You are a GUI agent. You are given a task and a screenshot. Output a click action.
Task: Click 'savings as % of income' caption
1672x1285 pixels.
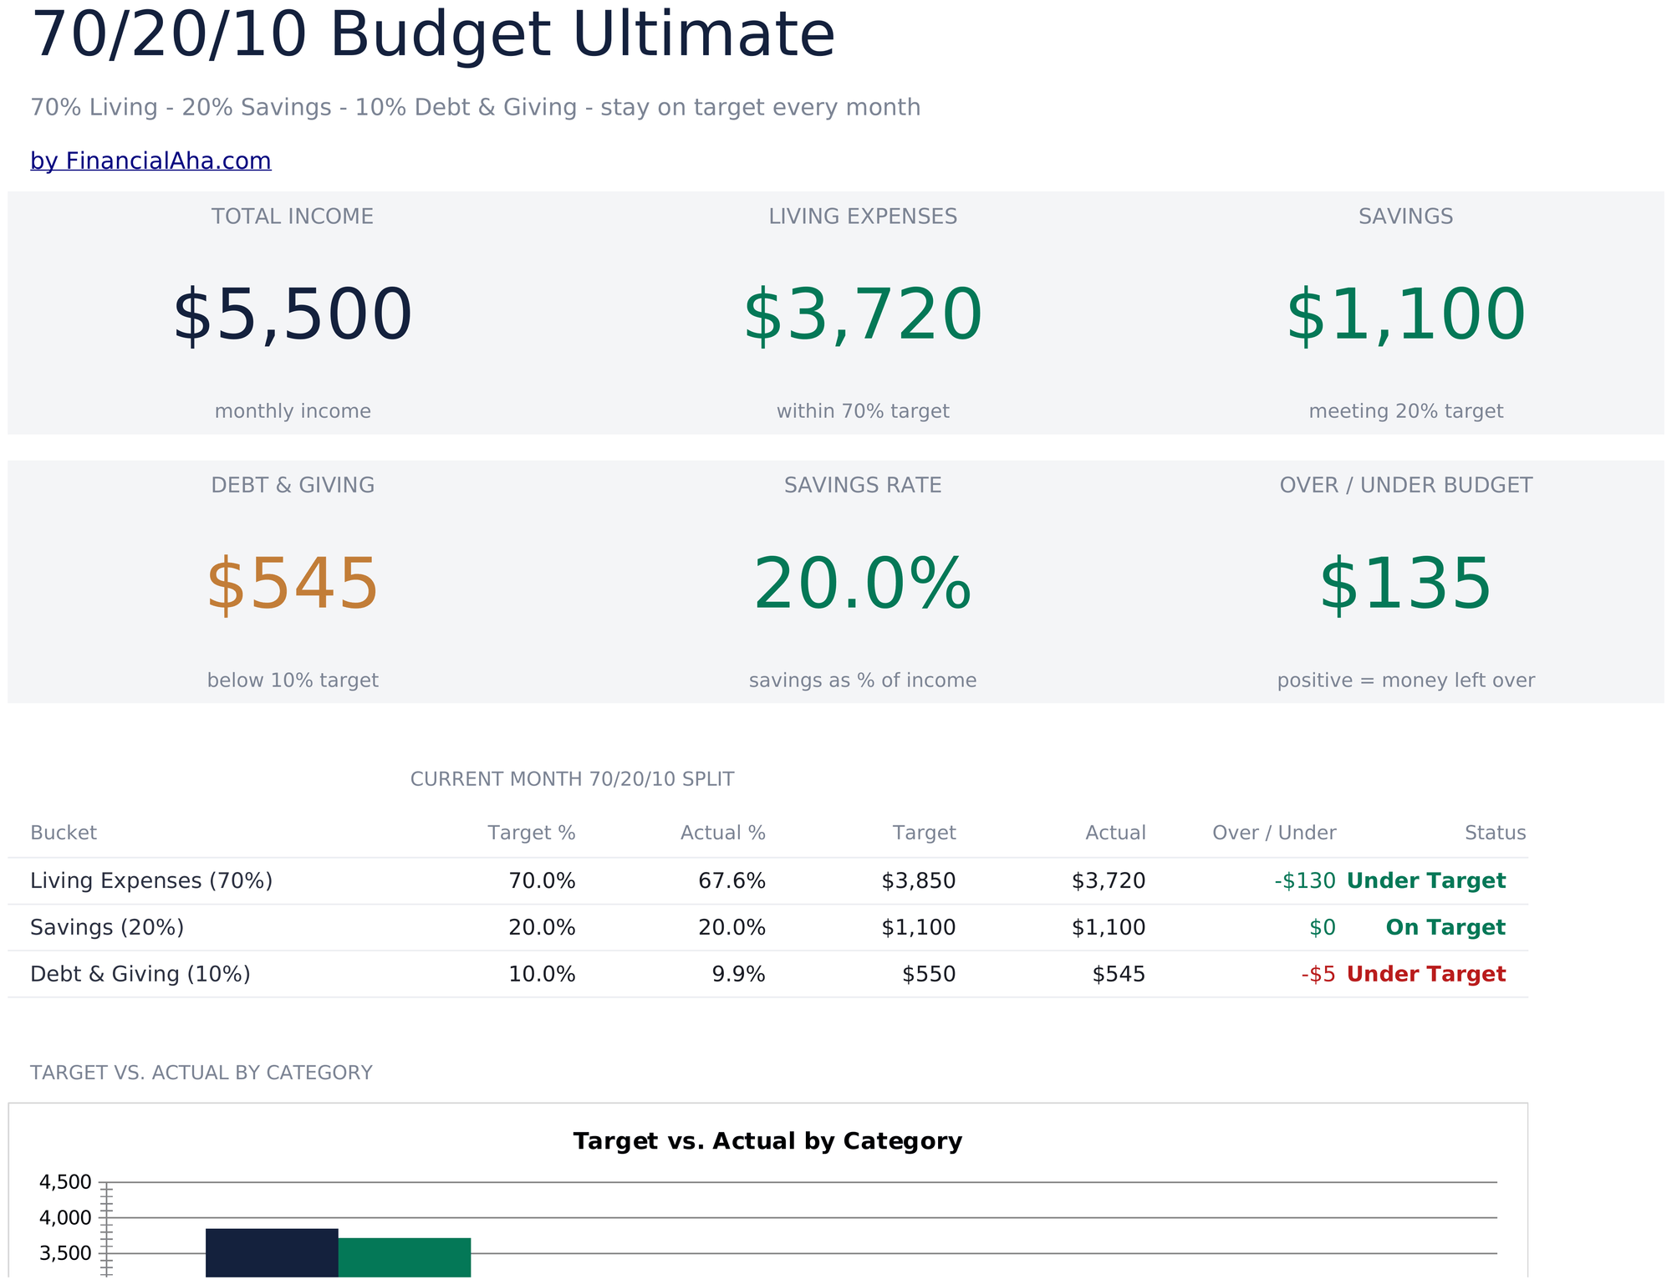click(x=863, y=681)
